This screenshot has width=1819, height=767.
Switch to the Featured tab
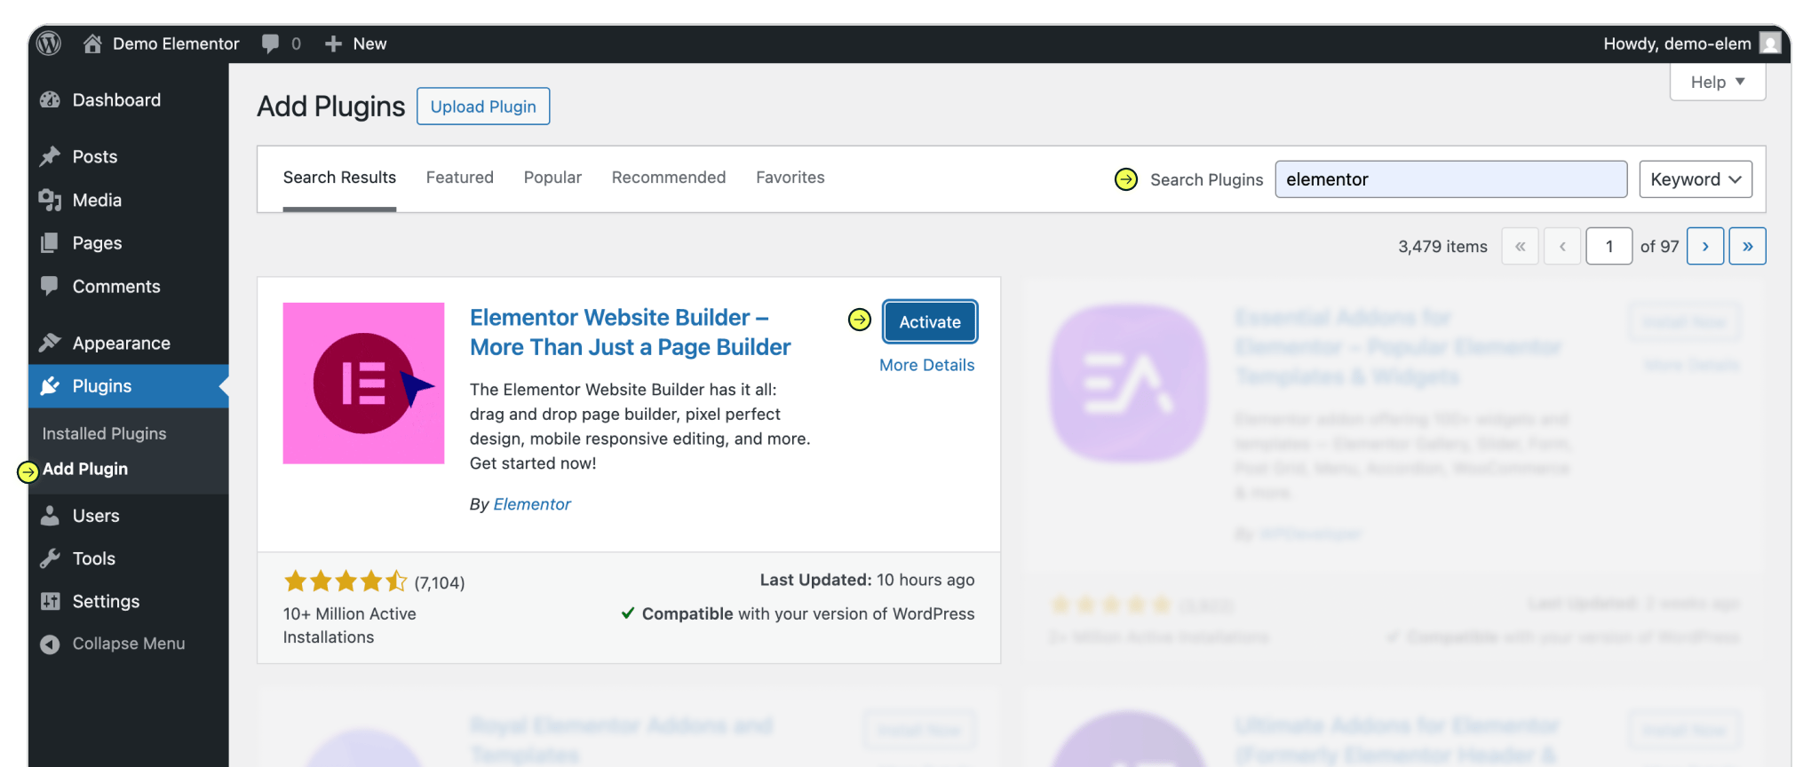[460, 178]
